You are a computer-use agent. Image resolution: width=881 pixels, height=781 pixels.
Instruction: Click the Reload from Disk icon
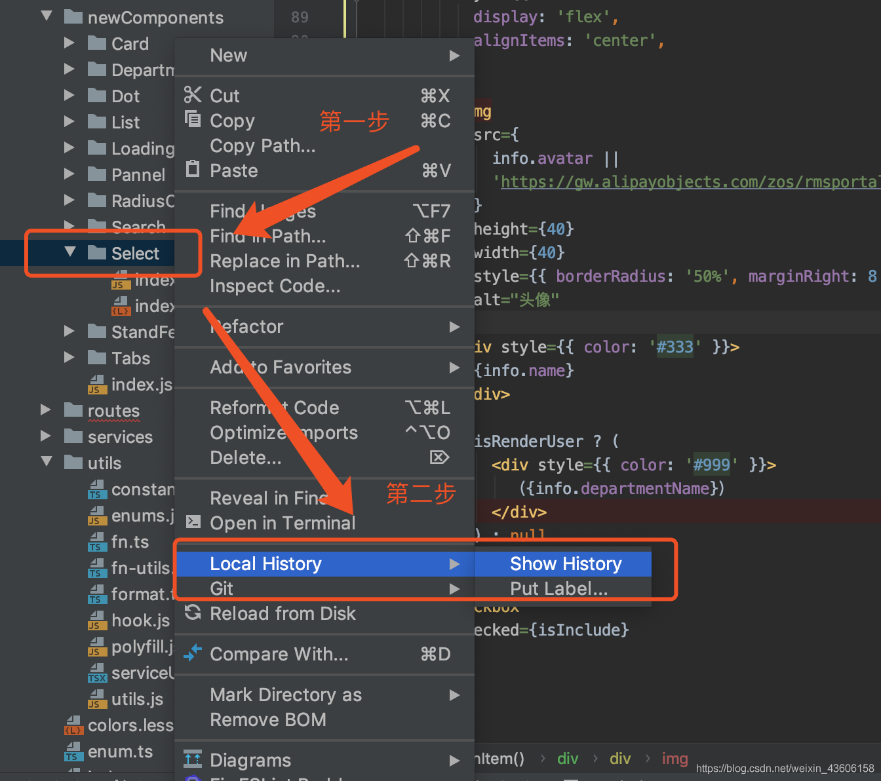point(193,613)
